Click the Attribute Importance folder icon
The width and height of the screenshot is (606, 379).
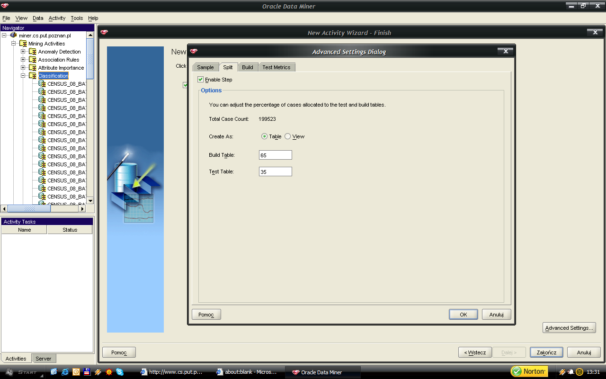pos(33,68)
